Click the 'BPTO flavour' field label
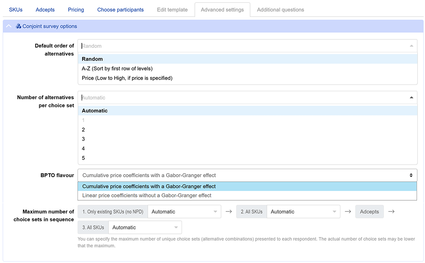This screenshot has width=425, height=263. point(57,175)
